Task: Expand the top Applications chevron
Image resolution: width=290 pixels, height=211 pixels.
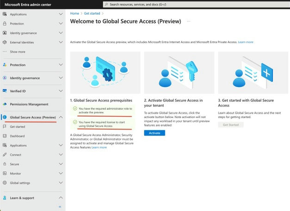Action: pyautogui.click(x=61, y=14)
